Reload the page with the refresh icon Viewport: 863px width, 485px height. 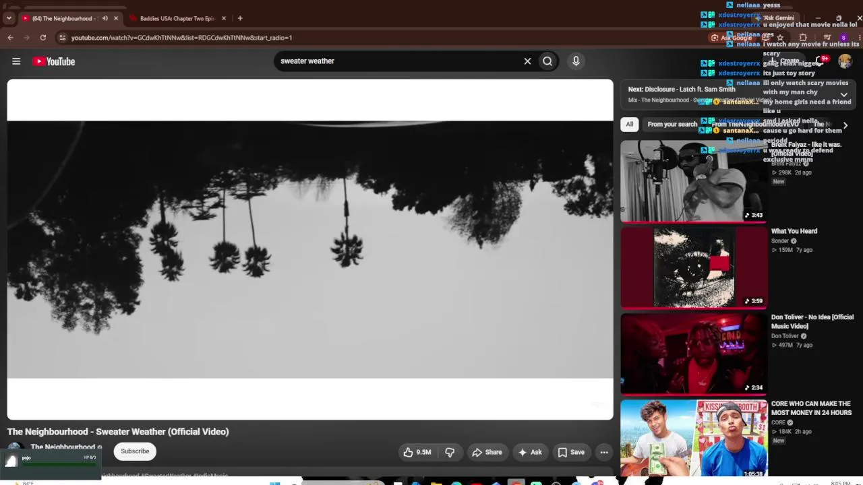[43, 38]
